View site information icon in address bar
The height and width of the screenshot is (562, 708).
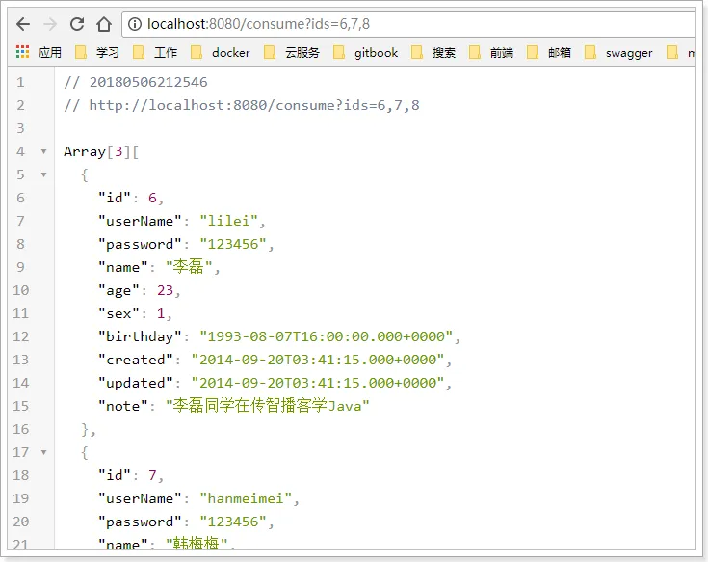coord(135,24)
